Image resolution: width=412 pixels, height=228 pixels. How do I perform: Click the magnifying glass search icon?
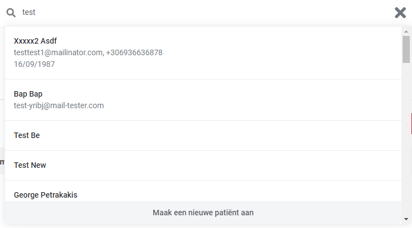(x=11, y=12)
